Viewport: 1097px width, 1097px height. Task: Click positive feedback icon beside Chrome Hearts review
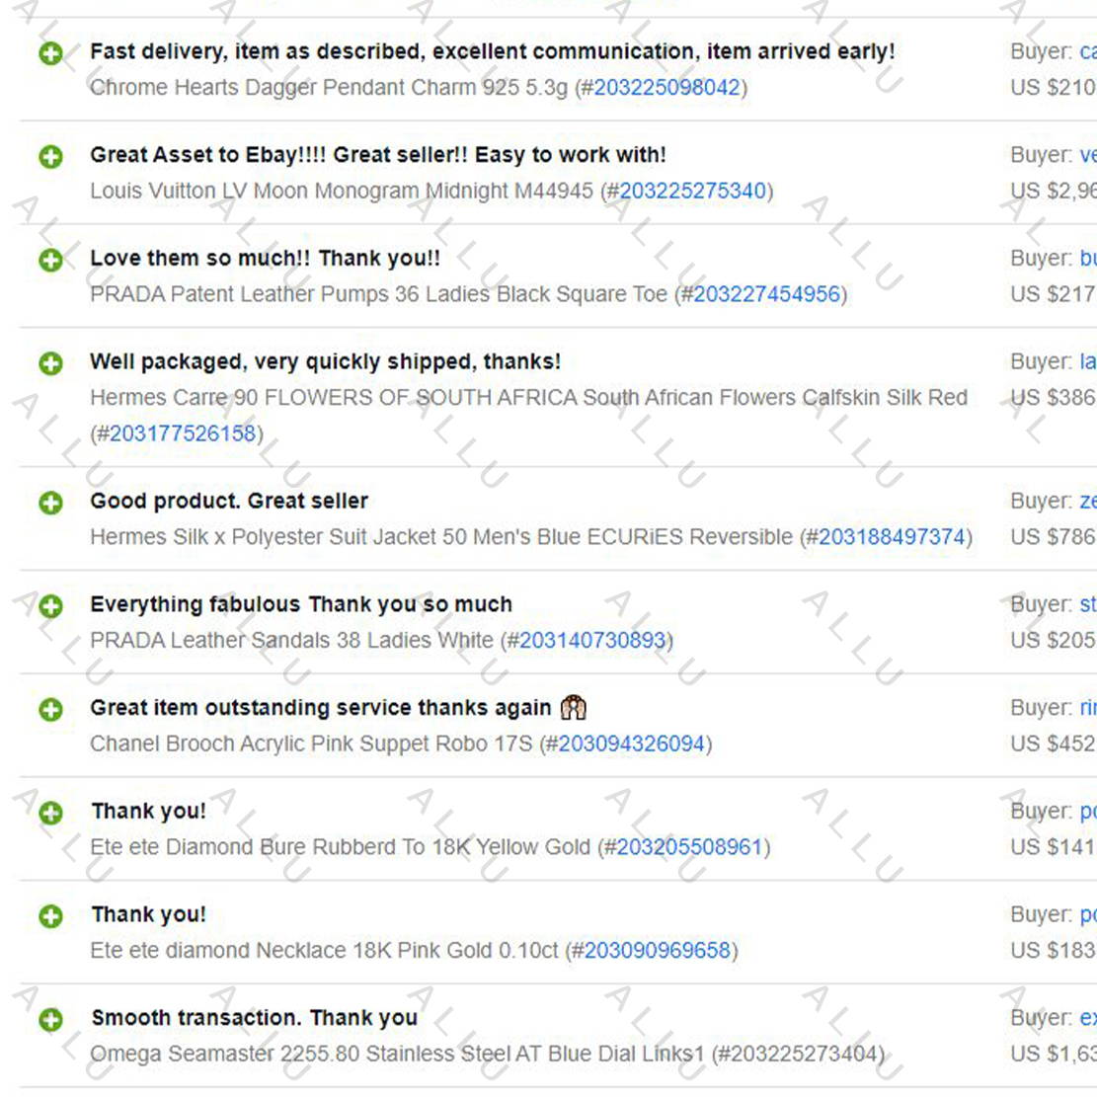tap(50, 53)
